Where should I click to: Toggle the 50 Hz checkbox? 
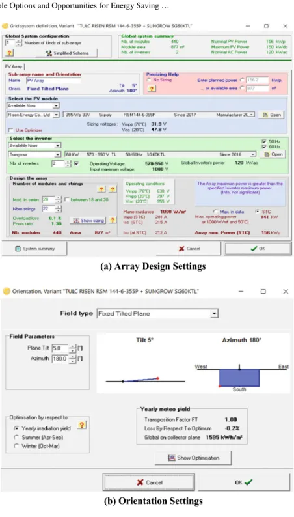coord(263,141)
